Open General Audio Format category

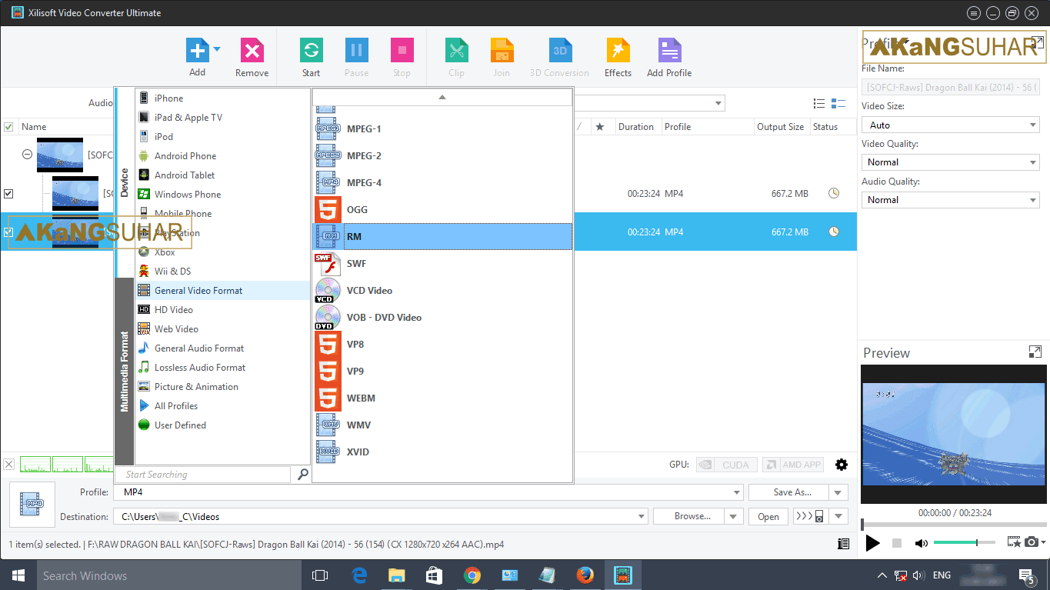pos(223,348)
